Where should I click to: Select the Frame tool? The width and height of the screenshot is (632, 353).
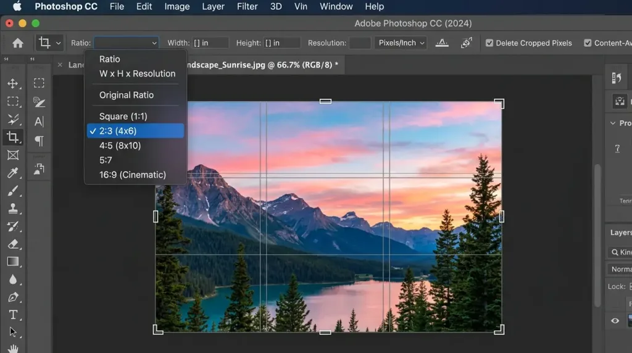(12, 155)
